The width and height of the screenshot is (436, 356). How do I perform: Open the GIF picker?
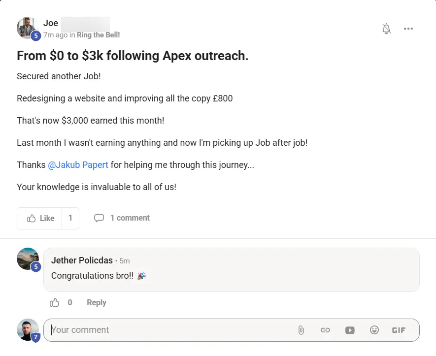point(399,330)
